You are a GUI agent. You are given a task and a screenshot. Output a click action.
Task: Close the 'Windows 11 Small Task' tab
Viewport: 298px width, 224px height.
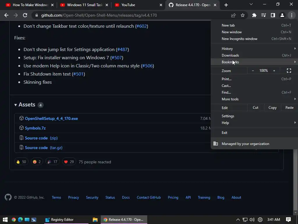(107, 5)
